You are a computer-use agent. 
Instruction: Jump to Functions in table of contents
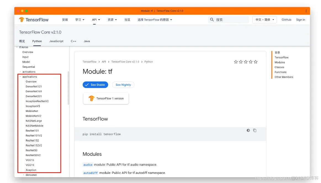pos(280,72)
